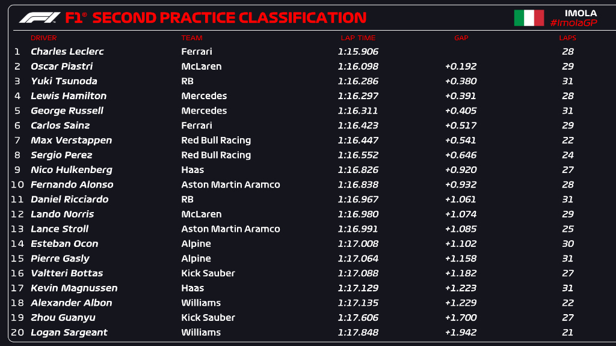Click the F1 logo icon
Image resolution: width=616 pixels, height=346 pixels.
(39, 17)
